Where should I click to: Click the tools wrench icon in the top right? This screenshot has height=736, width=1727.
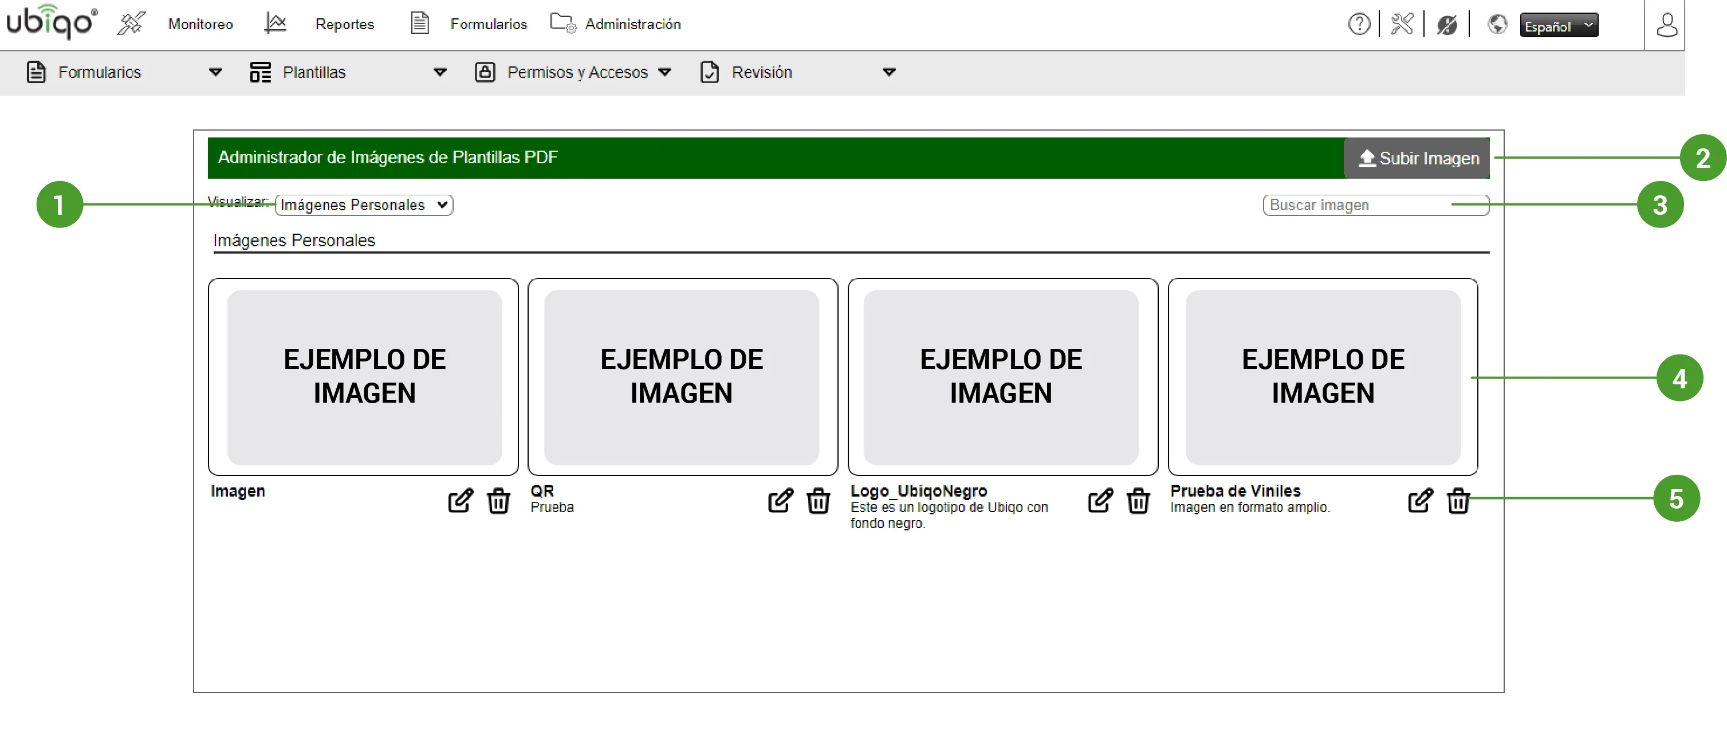click(1401, 24)
